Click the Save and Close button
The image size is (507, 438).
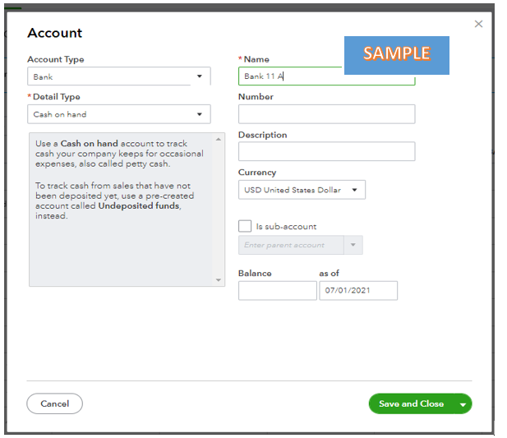click(x=411, y=403)
